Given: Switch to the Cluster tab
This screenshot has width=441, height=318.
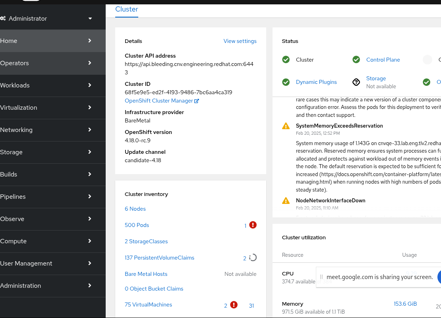Looking at the screenshot, I should point(127,10).
